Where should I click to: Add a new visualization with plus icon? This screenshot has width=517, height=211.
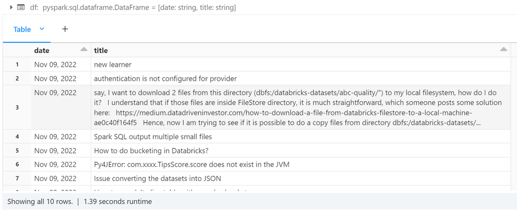pos(65,29)
